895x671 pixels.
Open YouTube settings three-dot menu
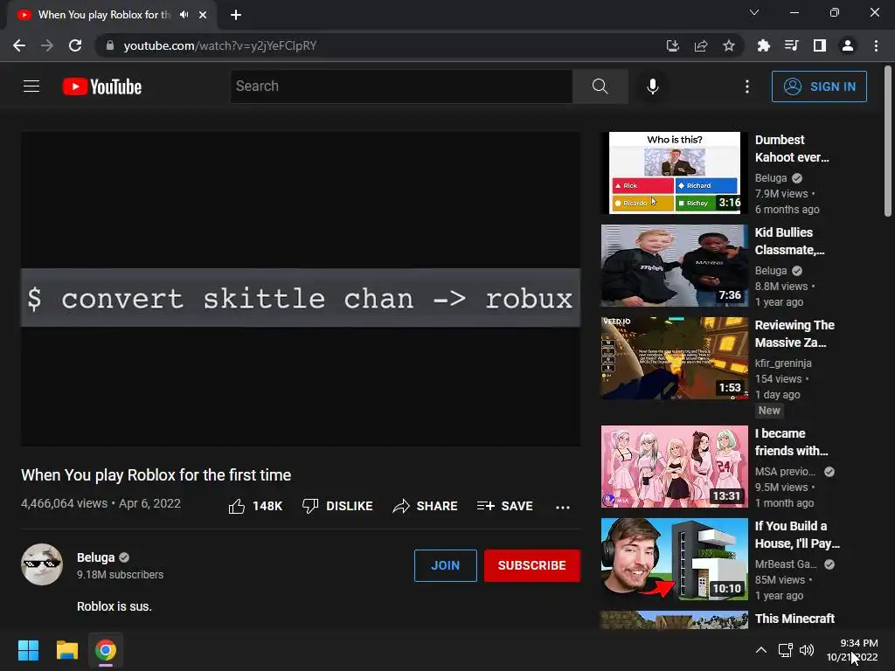(746, 86)
